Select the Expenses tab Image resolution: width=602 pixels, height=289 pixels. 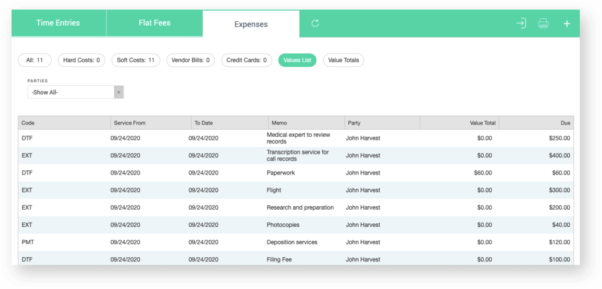coord(251,24)
